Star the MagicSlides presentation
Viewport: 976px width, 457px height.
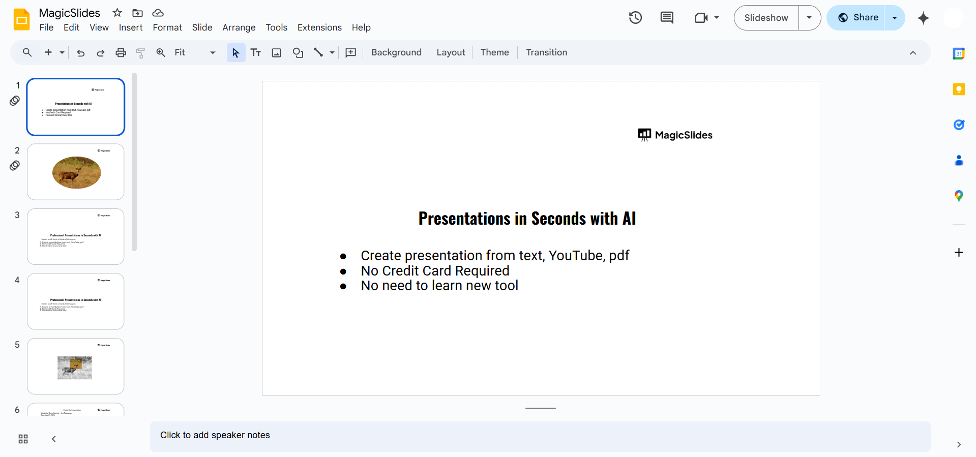click(117, 13)
